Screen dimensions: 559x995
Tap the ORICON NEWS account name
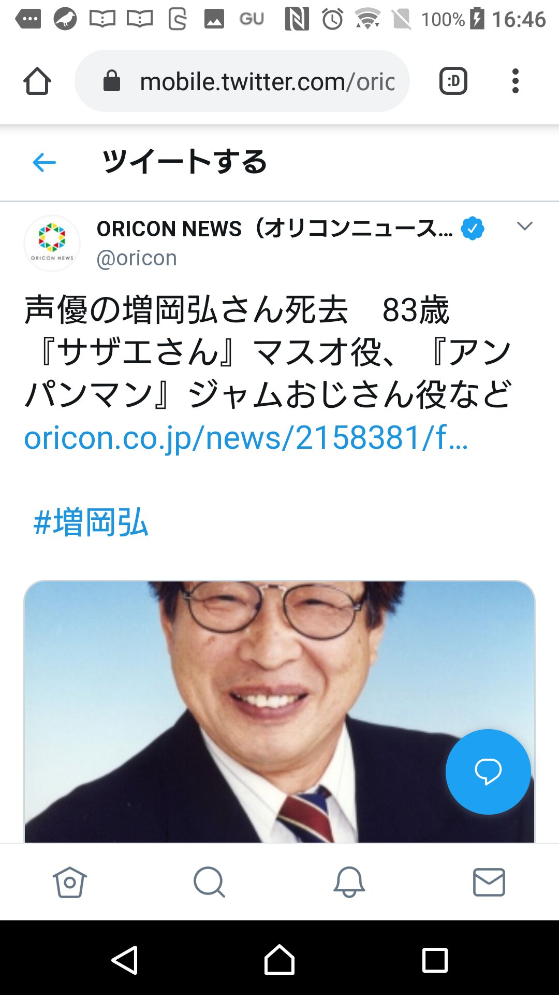(x=274, y=229)
